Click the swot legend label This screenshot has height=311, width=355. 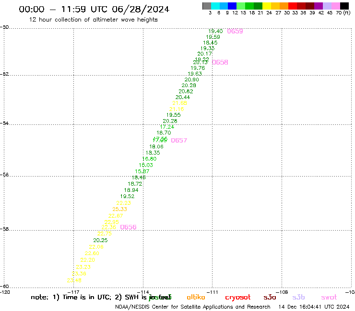tap(329, 297)
